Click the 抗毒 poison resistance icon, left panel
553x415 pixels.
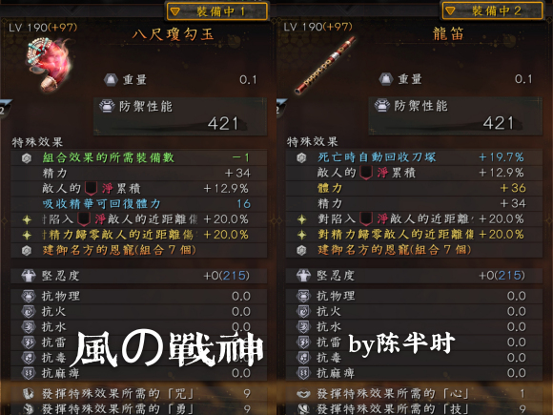pyautogui.click(x=29, y=358)
